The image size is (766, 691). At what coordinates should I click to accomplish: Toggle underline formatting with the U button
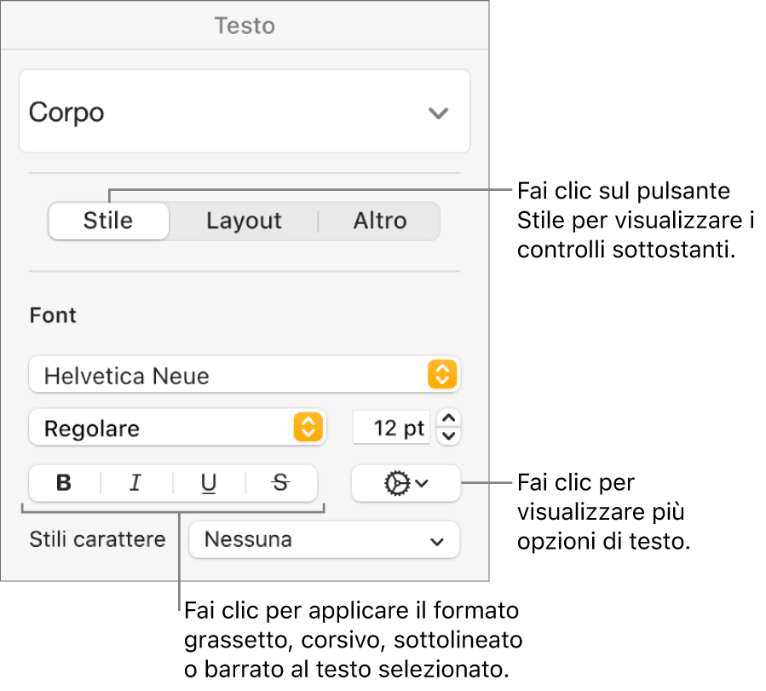click(209, 483)
